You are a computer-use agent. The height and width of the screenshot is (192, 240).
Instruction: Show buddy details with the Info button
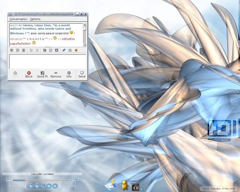click(x=69, y=75)
